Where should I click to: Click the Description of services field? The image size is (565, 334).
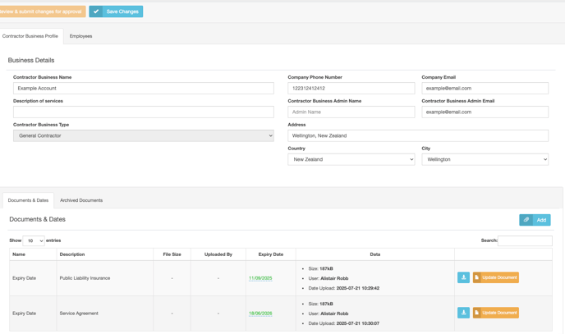(x=144, y=112)
